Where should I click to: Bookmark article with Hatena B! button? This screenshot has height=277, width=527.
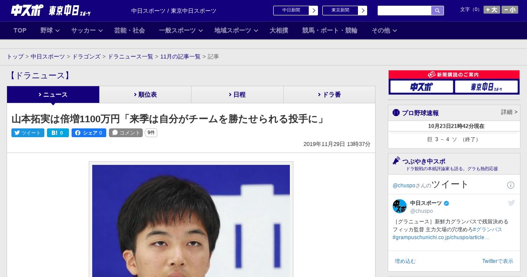pyautogui.click(x=58, y=133)
